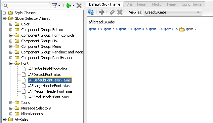Click breadcrumb link item 5

154,29
